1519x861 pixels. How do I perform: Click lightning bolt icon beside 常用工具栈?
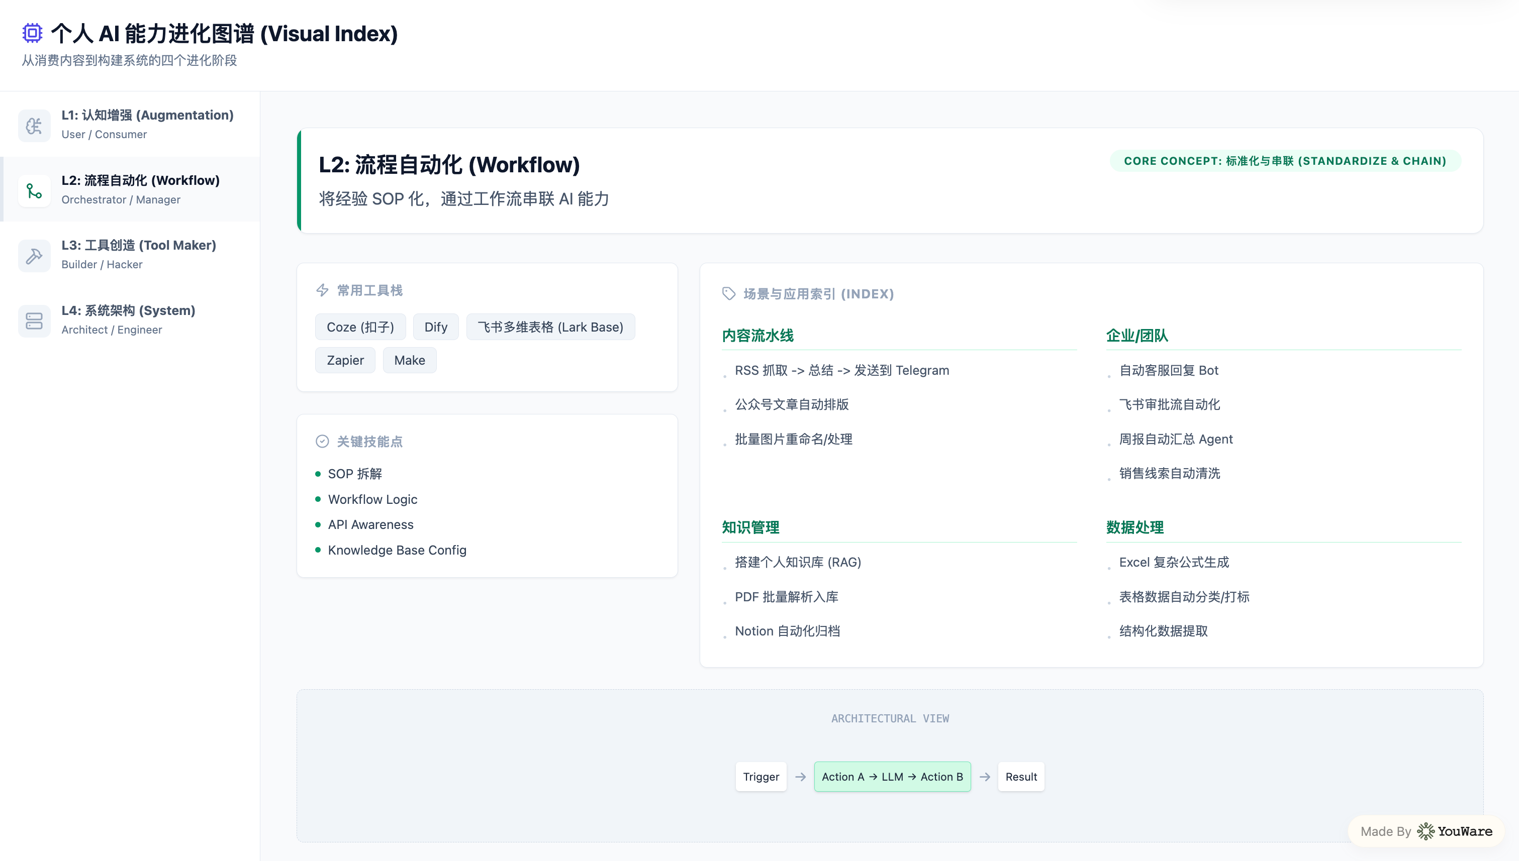pyautogui.click(x=323, y=290)
